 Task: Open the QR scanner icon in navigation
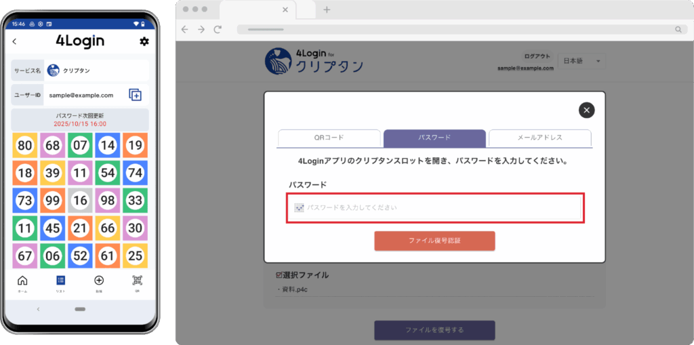click(x=137, y=281)
